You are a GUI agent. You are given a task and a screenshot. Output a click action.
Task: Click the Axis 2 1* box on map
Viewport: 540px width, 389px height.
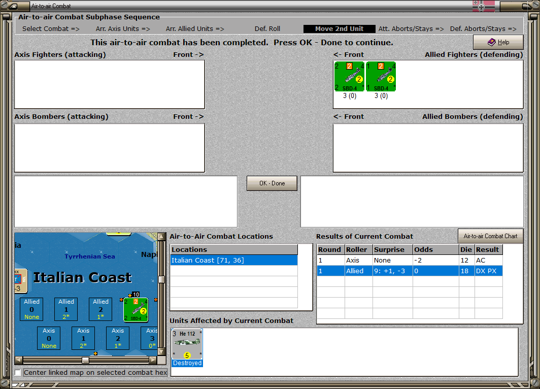click(x=118, y=338)
